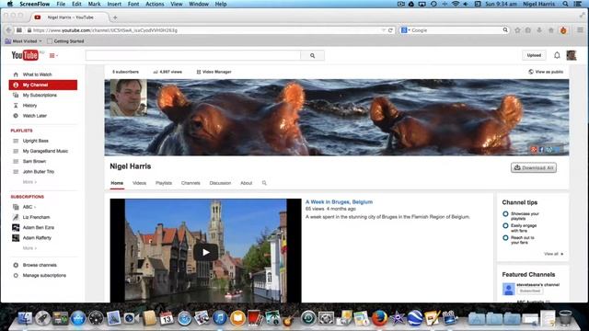Click the bookmark star icon
Screen dimensions: 589x331
(517, 30)
